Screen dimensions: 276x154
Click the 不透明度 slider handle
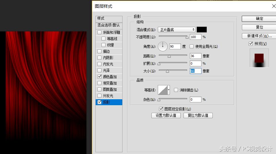[x=187, y=37]
